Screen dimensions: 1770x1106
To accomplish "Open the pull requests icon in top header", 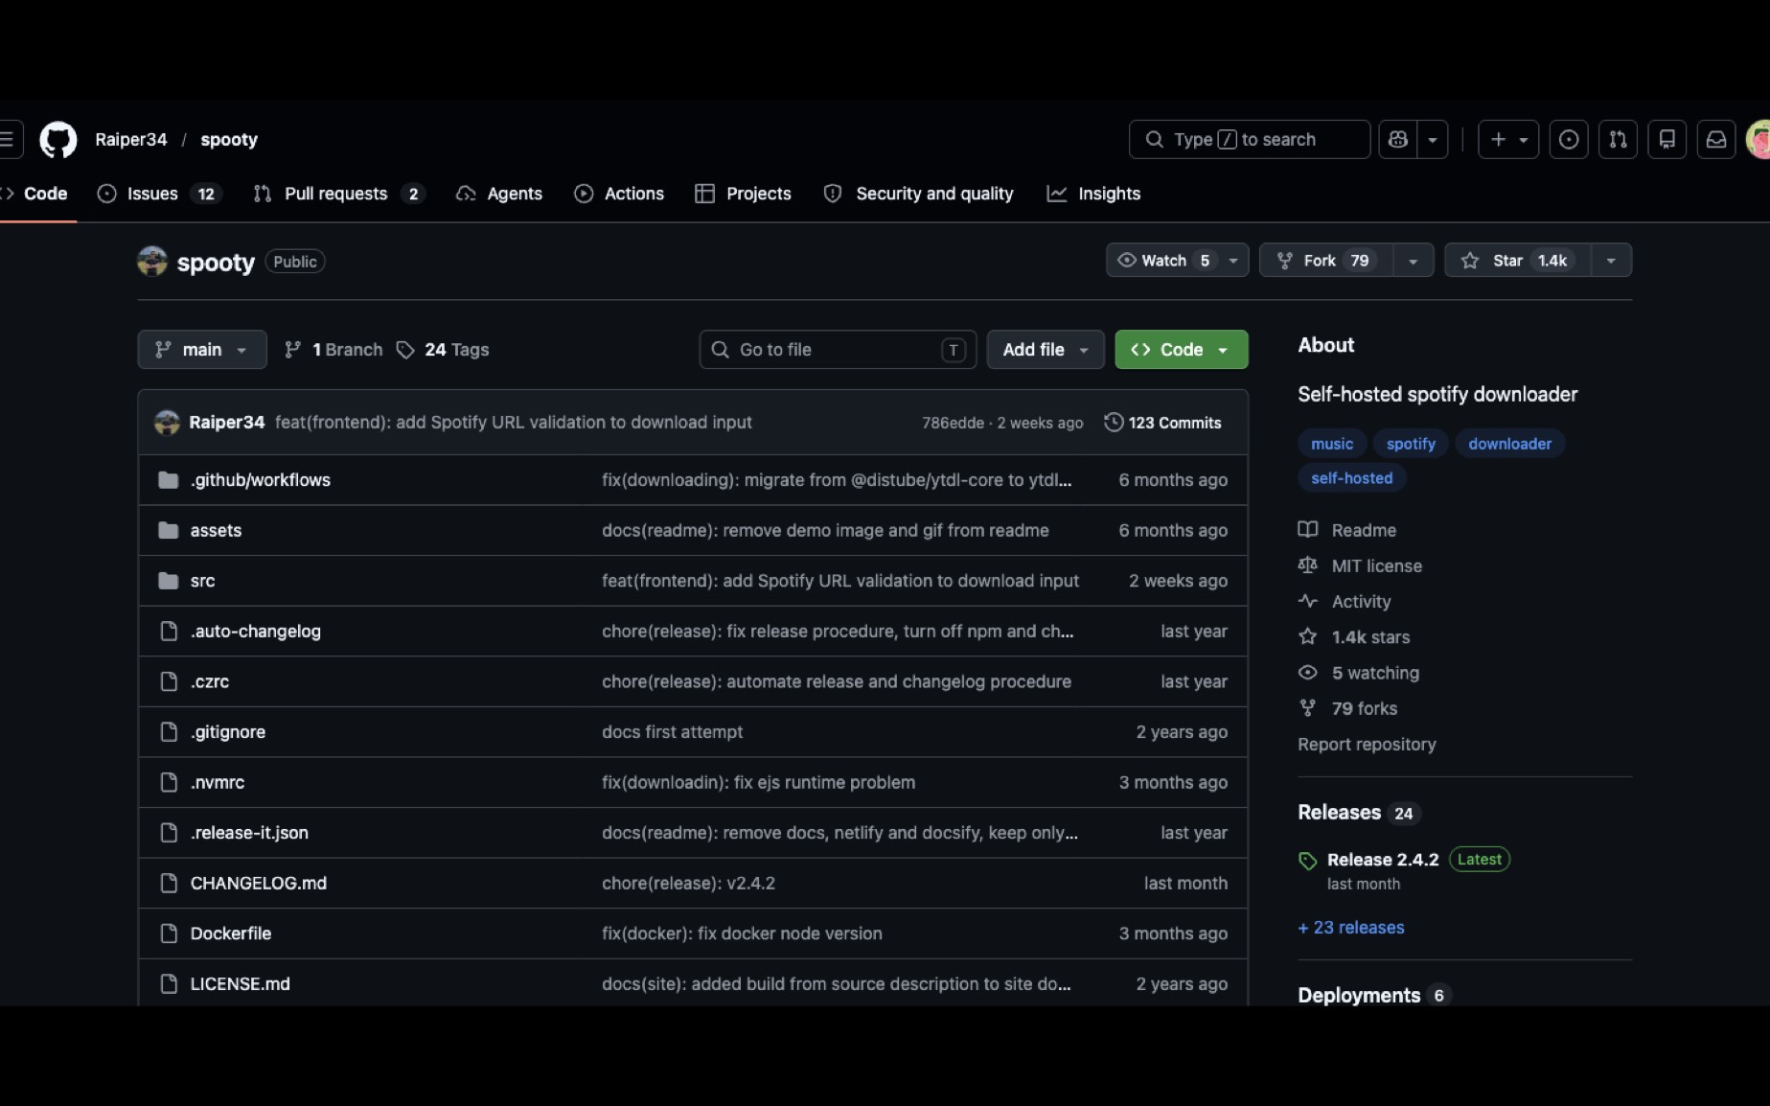I will point(1618,140).
